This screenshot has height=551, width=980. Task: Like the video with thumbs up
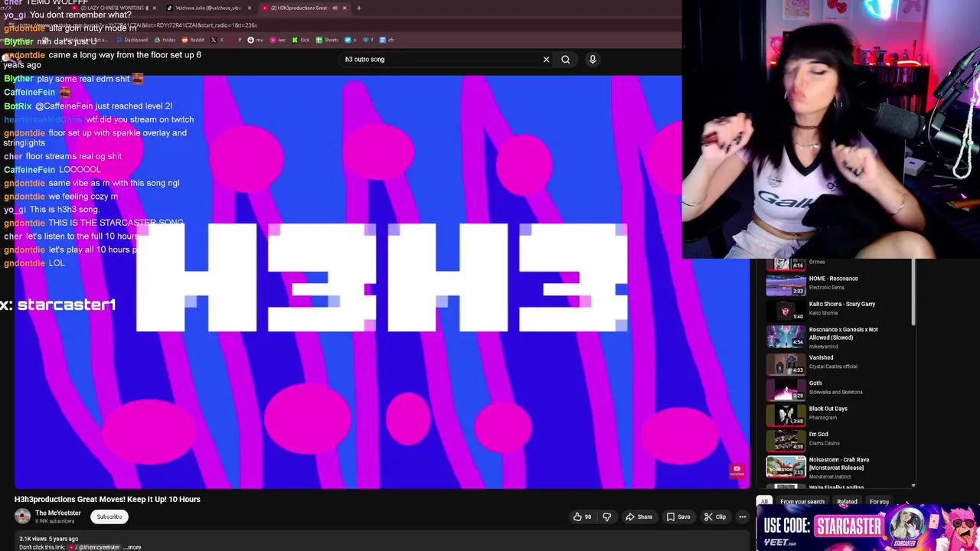(x=582, y=517)
